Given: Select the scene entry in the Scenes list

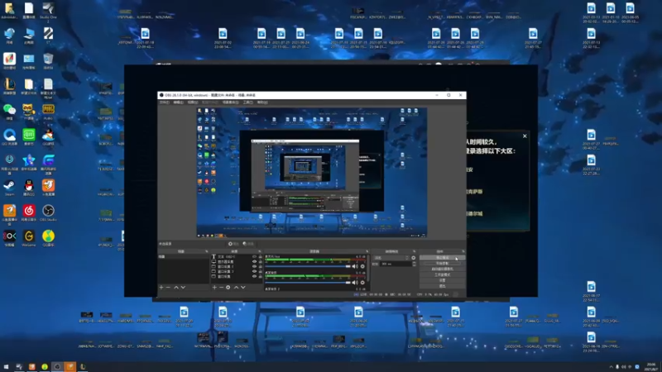Looking at the screenshot, I should (183, 256).
